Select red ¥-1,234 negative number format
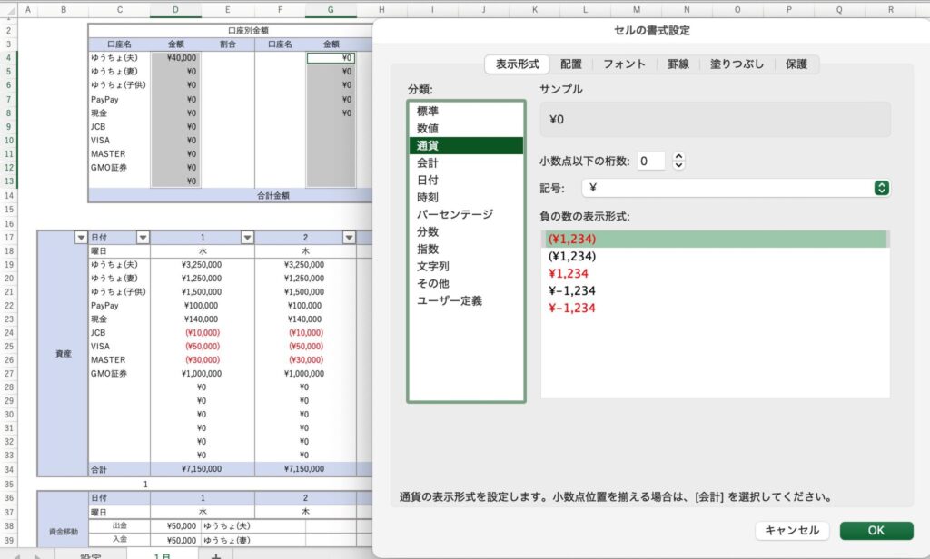 [570, 308]
